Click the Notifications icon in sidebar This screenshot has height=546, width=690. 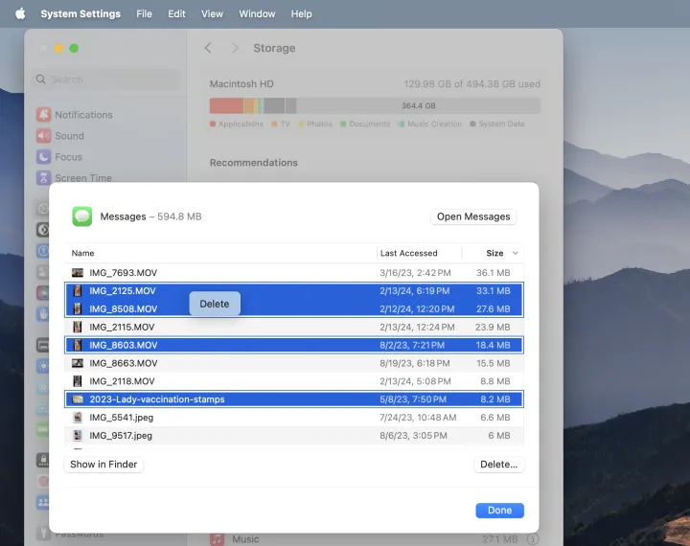[43, 115]
